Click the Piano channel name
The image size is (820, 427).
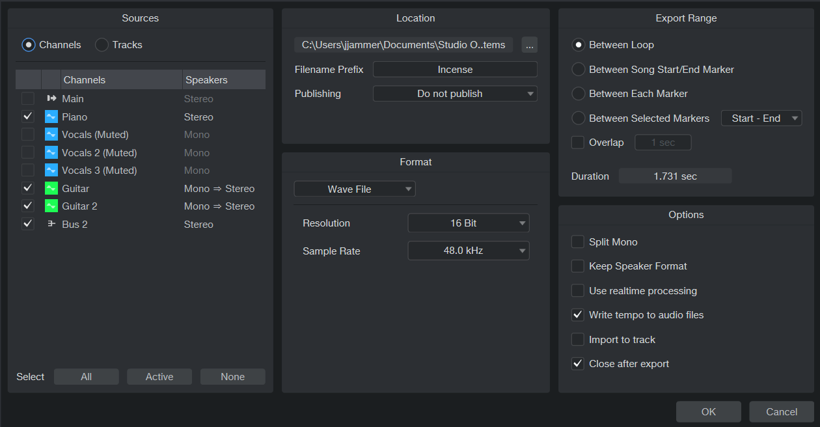(x=75, y=117)
